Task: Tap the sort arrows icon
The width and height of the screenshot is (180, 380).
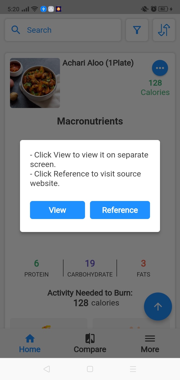Action: pos(164,30)
